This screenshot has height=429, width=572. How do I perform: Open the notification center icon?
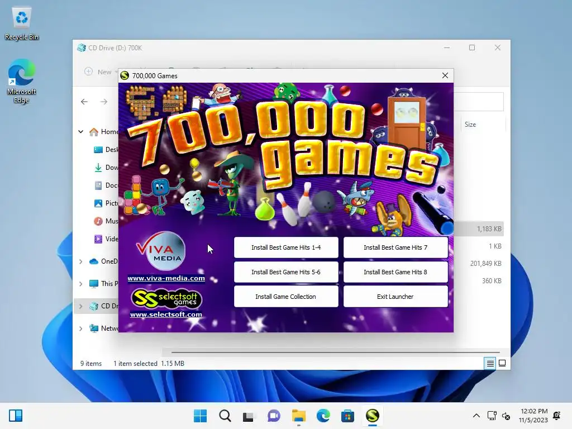557,416
